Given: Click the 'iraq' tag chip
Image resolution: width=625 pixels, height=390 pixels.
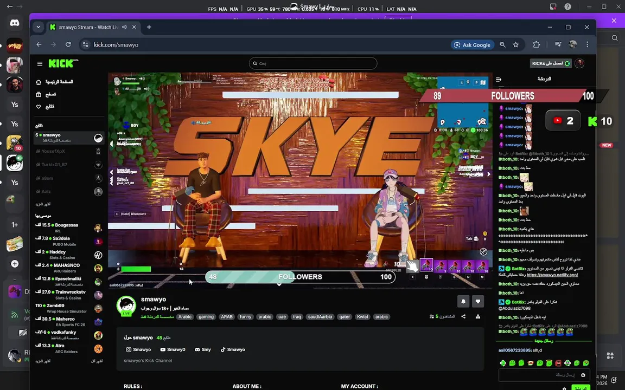Looking at the screenshot, I should 297,317.
